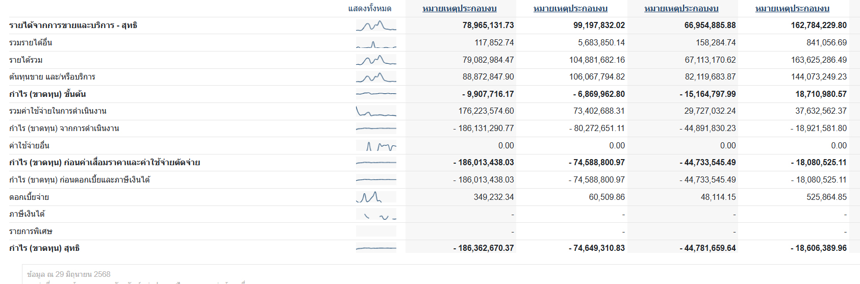The width and height of the screenshot is (860, 284).
Task: Select the กำไร (ขาดทุน) จากการดำเนินงาน row label
Action: click(x=64, y=128)
